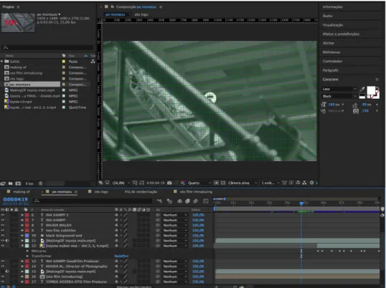
Task: Select oto logo viewer breadcrumb tab
Action: pyautogui.click(x=141, y=14)
